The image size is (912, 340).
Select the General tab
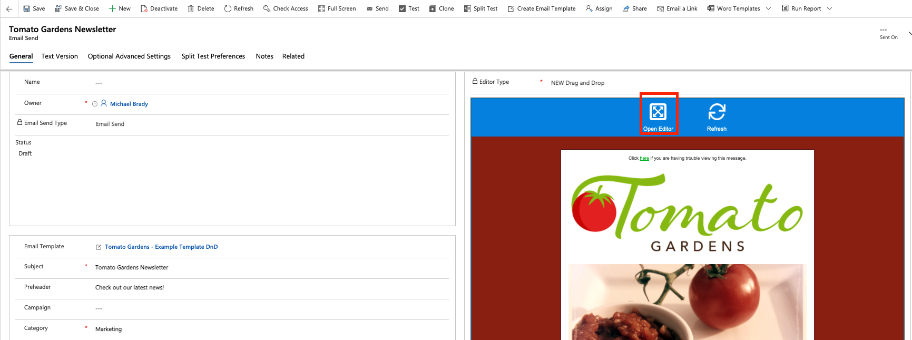tap(21, 56)
